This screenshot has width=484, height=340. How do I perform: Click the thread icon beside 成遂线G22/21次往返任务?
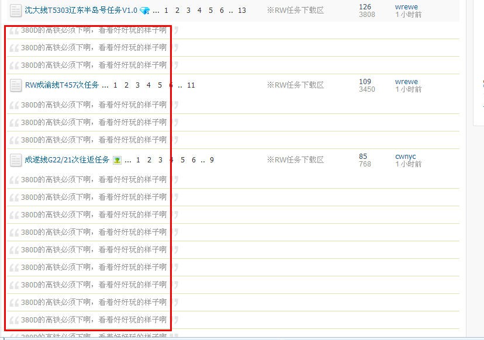16,160
